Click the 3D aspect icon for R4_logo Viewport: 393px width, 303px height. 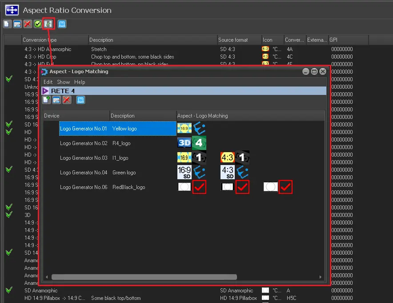[184, 143]
